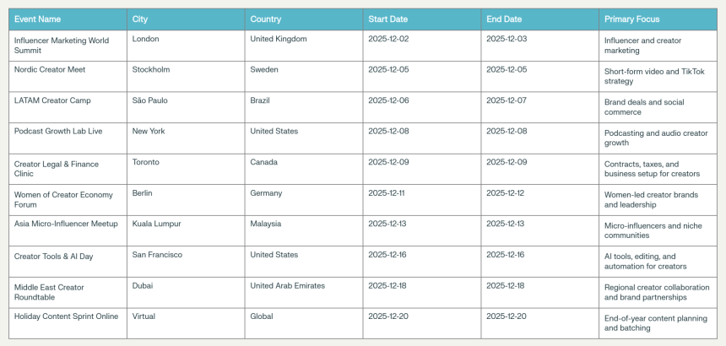This screenshot has height=346, width=726.
Task: Click the End Date column header
Action: pos(504,19)
